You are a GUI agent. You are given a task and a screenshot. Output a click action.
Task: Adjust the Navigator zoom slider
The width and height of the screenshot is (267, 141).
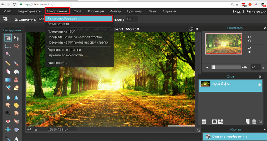click(214, 67)
